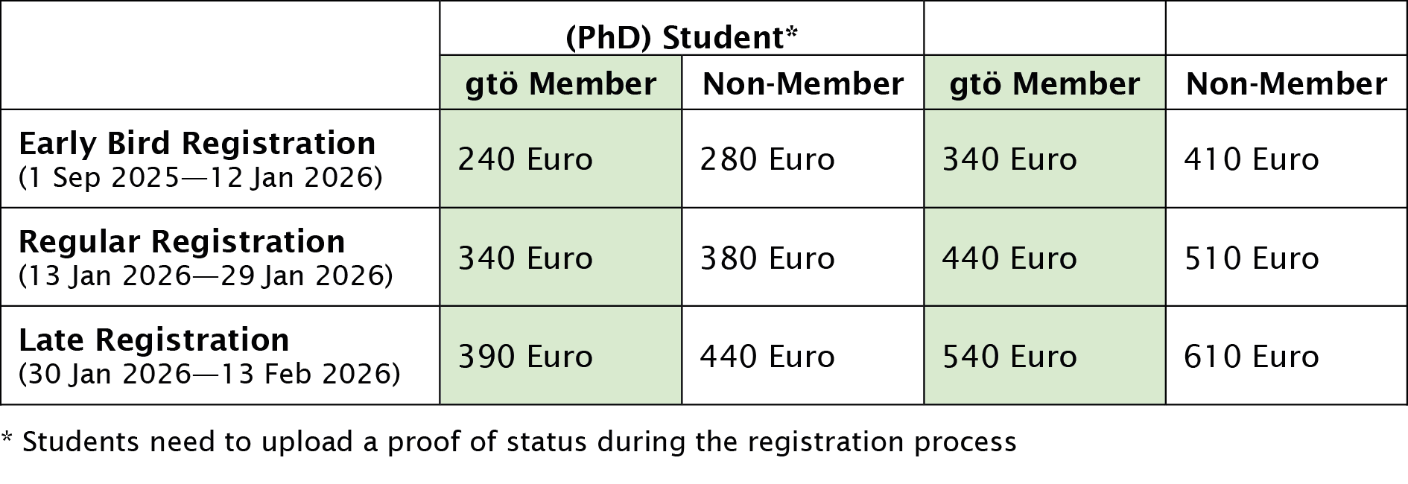
Task: Select the "Late Registration" row label
Action: 153,340
